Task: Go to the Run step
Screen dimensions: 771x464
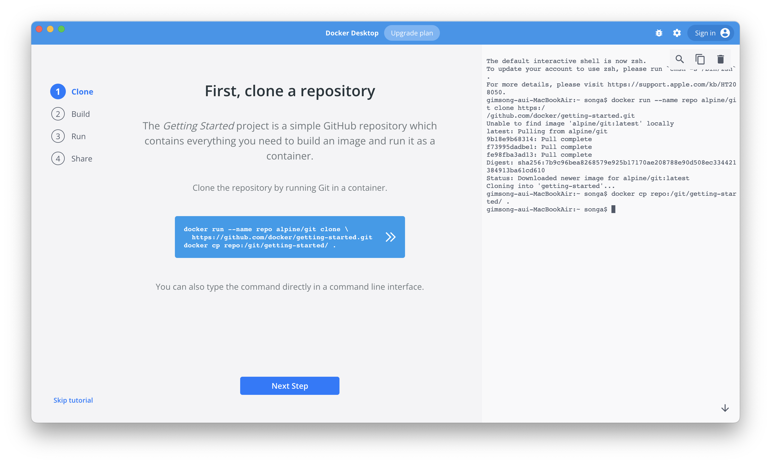Action: 78,136
